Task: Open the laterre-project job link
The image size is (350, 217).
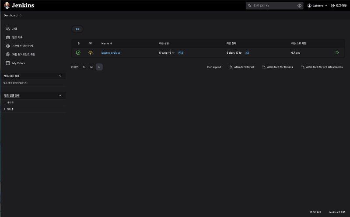Action: coord(111,53)
